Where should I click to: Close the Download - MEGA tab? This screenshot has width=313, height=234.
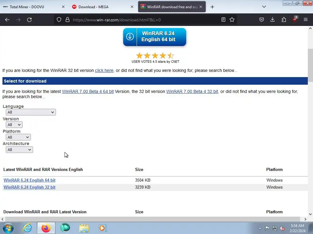coord(132,7)
